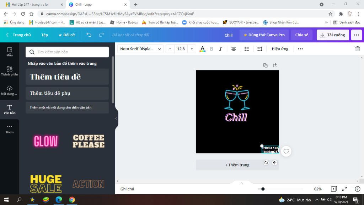Reload the browser page
Image resolution: width=364 pixels, height=205 pixels.
tap(23, 14)
